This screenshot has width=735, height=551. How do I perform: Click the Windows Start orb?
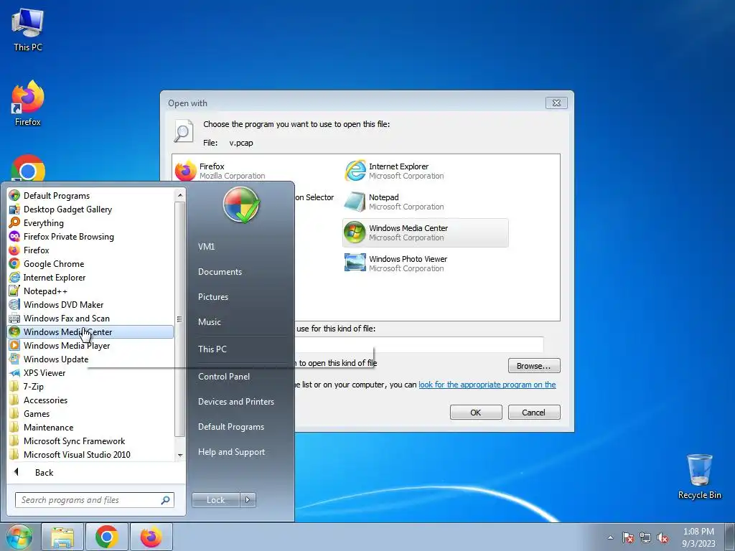19,537
